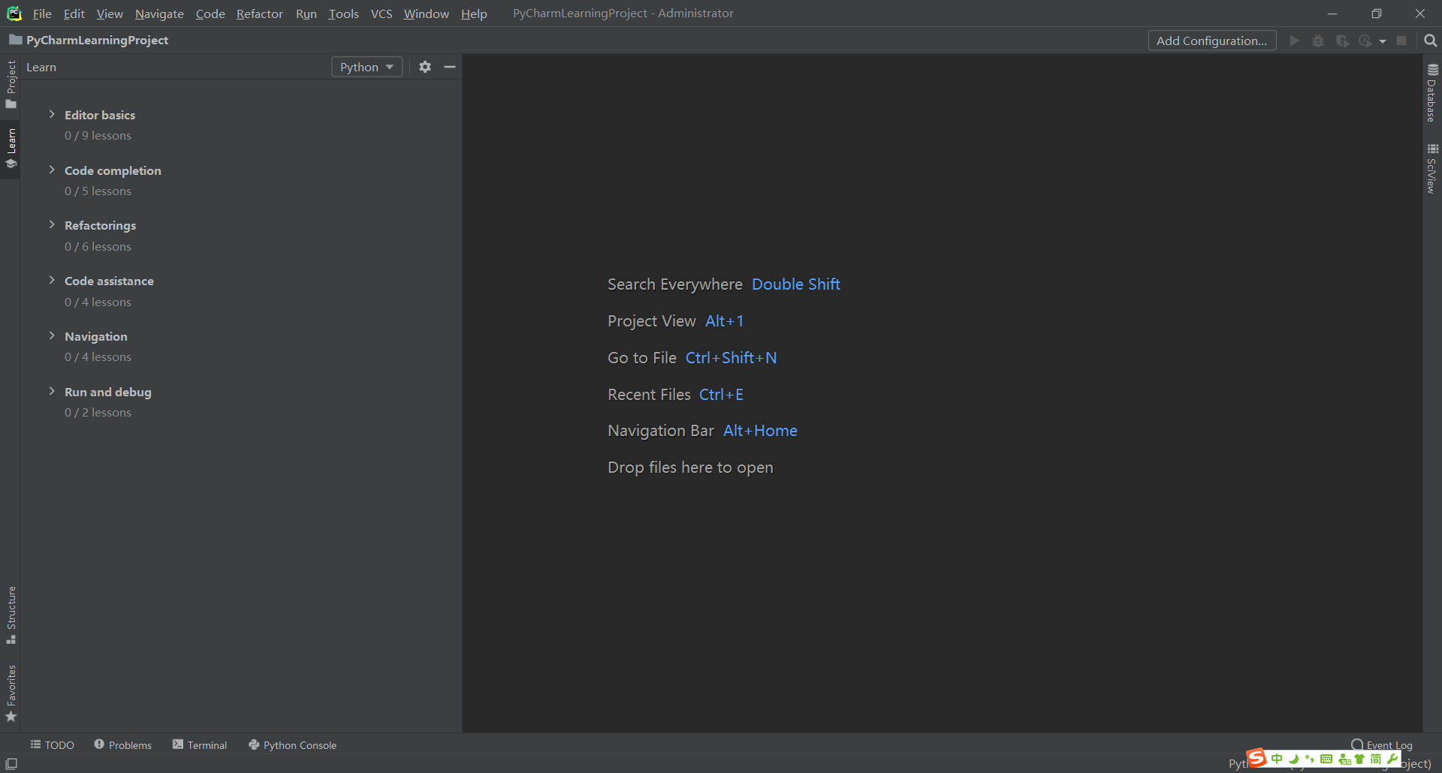Screen dimensions: 1442x773
Task: Click the PyCharm logo icon in title bar
Action: pos(14,13)
